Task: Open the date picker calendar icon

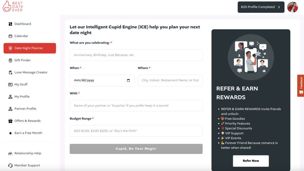Action: pos(128,81)
